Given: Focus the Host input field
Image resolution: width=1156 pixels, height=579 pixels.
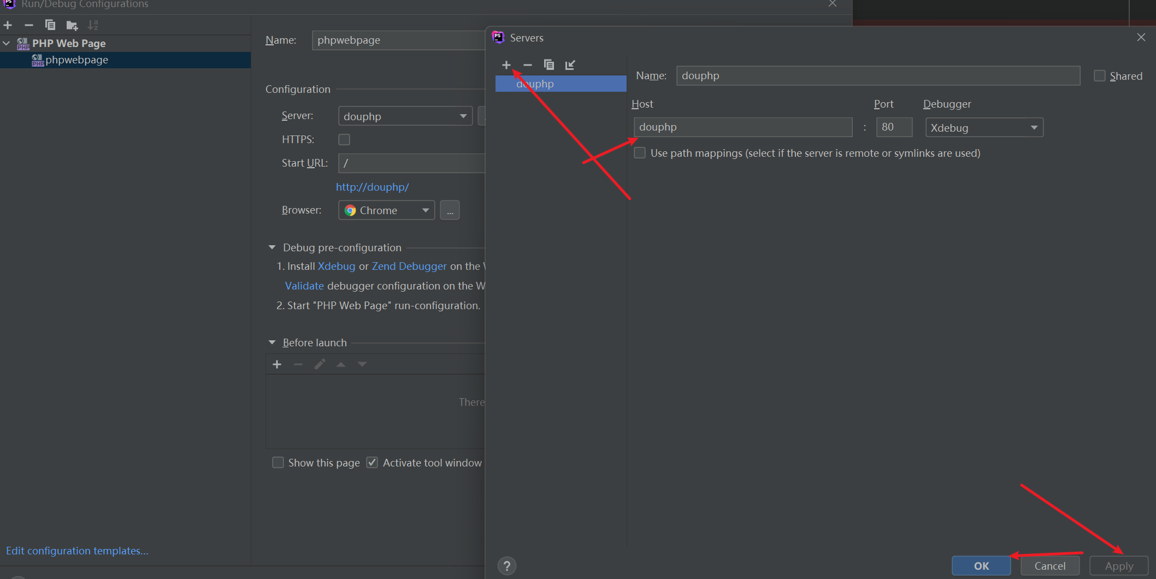Looking at the screenshot, I should 743,127.
